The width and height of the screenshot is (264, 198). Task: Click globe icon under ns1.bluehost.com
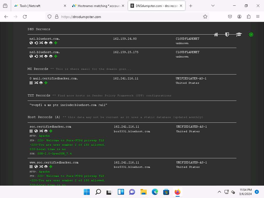pos(31,43)
